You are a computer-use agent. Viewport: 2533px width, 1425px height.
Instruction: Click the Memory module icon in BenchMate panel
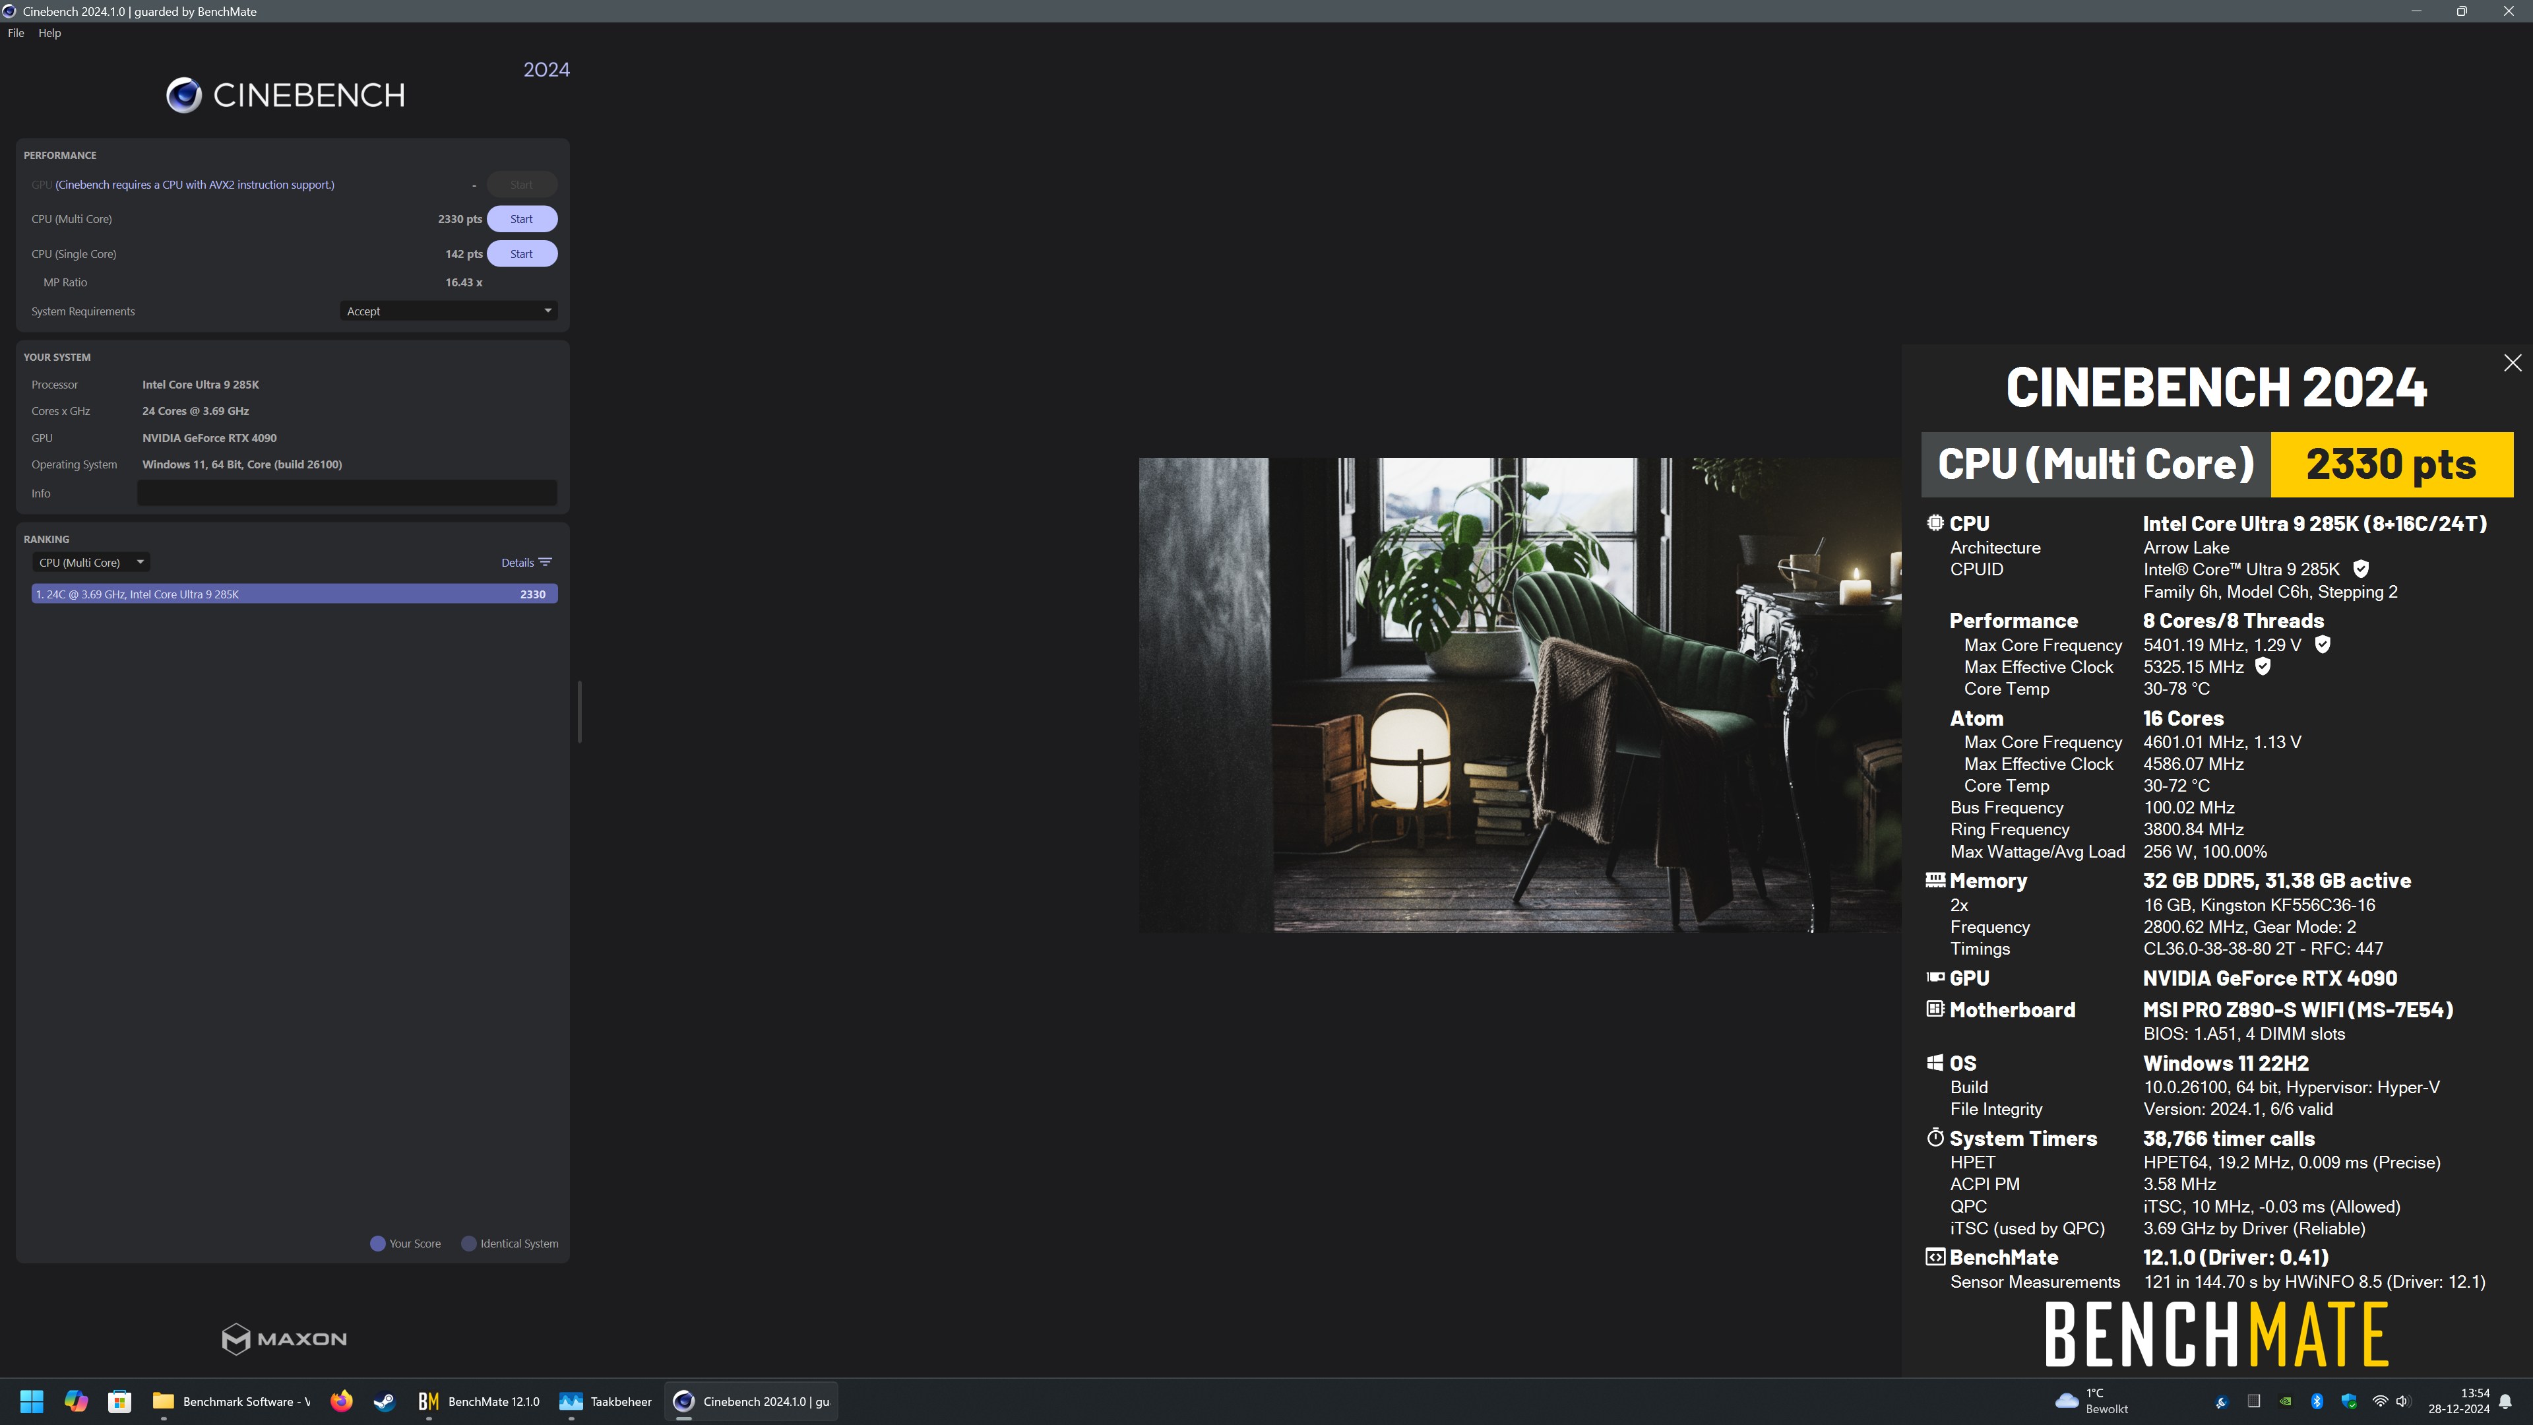1935,880
